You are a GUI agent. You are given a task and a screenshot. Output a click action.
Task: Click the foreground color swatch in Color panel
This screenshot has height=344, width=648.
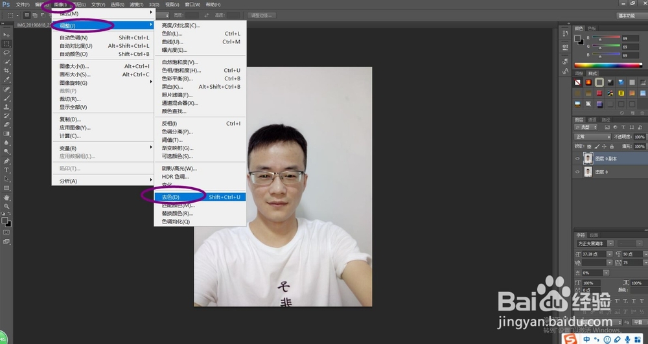pyautogui.click(x=577, y=38)
